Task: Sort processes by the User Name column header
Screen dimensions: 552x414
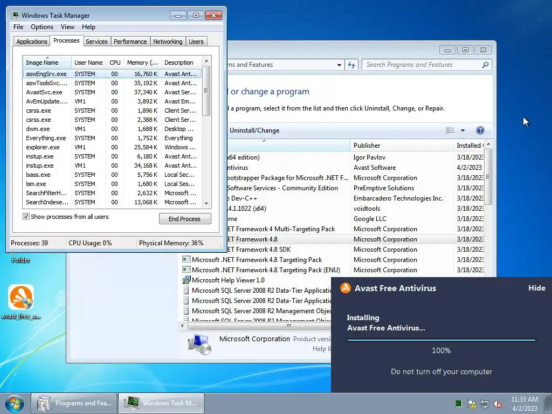Action: tap(88, 63)
